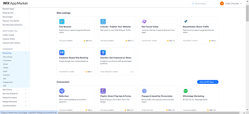Screen dimensions: 249x114
Task: Click SeenOn's empty star rating
Action: point(132,72)
